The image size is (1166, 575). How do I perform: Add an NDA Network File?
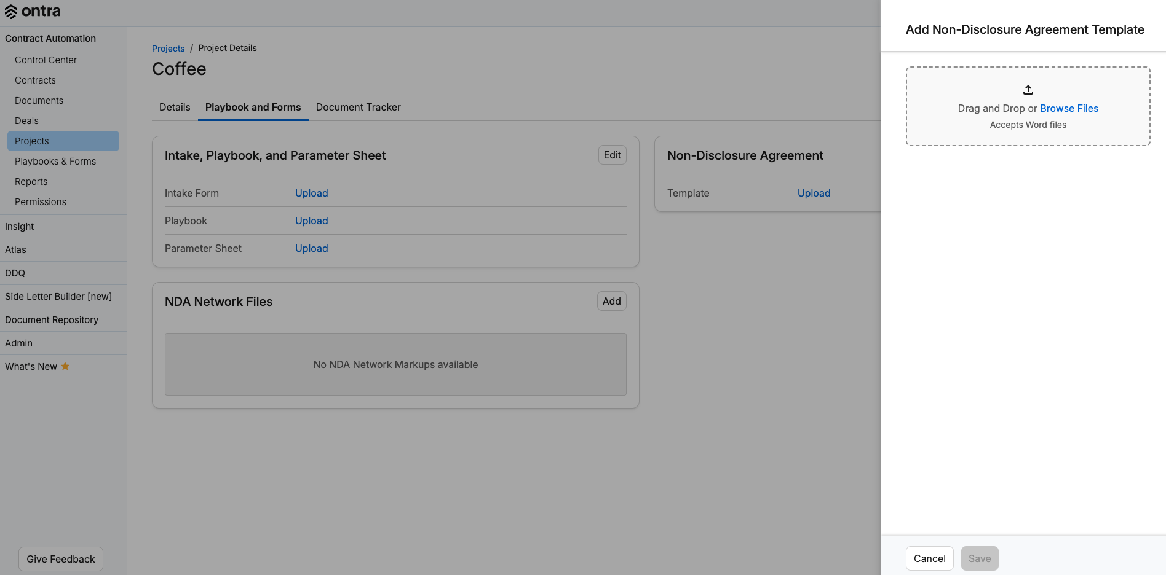click(611, 301)
